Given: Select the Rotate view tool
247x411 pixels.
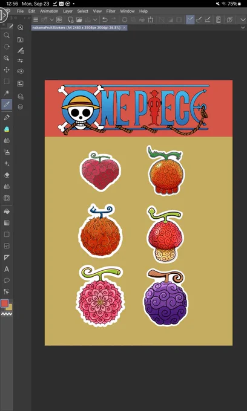Looking at the screenshot, I should (x=7, y=47).
